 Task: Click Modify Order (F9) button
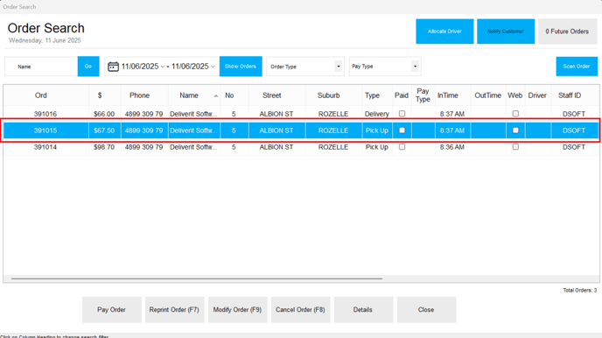point(237,310)
